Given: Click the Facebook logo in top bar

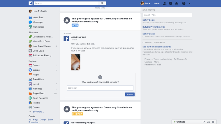Looking at the screenshot, I should pyautogui.click(x=30, y=3).
